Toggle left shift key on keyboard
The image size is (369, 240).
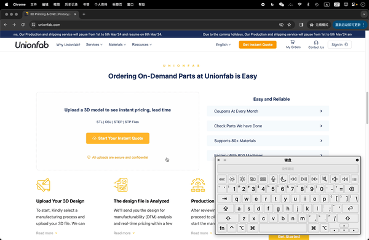pos(228,218)
